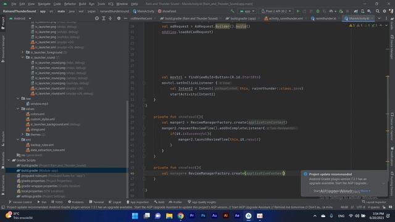Click the Make Project hammer icon
The image size is (395, 222).
click(232, 11)
